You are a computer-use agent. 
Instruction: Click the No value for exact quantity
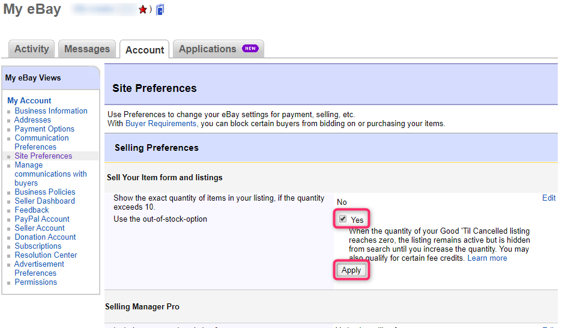pos(342,202)
